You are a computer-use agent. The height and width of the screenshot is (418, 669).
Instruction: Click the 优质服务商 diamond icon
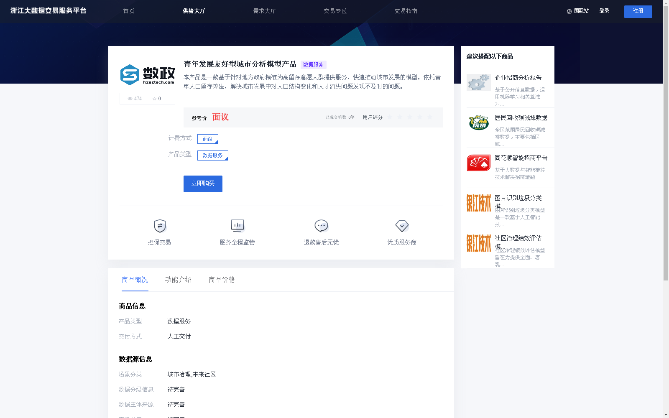(x=402, y=226)
